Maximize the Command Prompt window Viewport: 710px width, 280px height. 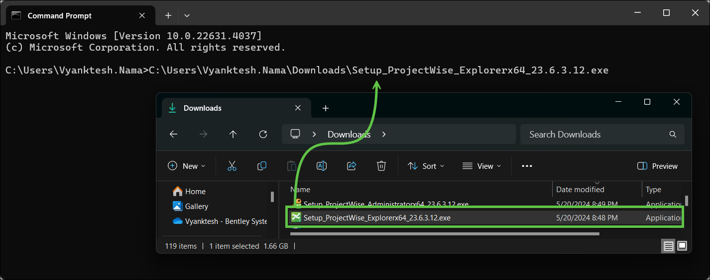tap(666, 13)
